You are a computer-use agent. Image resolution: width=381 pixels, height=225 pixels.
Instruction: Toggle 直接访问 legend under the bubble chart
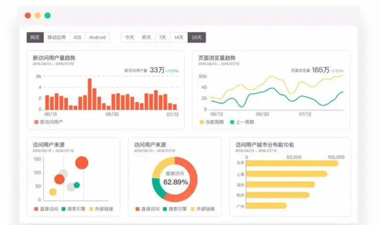(46, 209)
